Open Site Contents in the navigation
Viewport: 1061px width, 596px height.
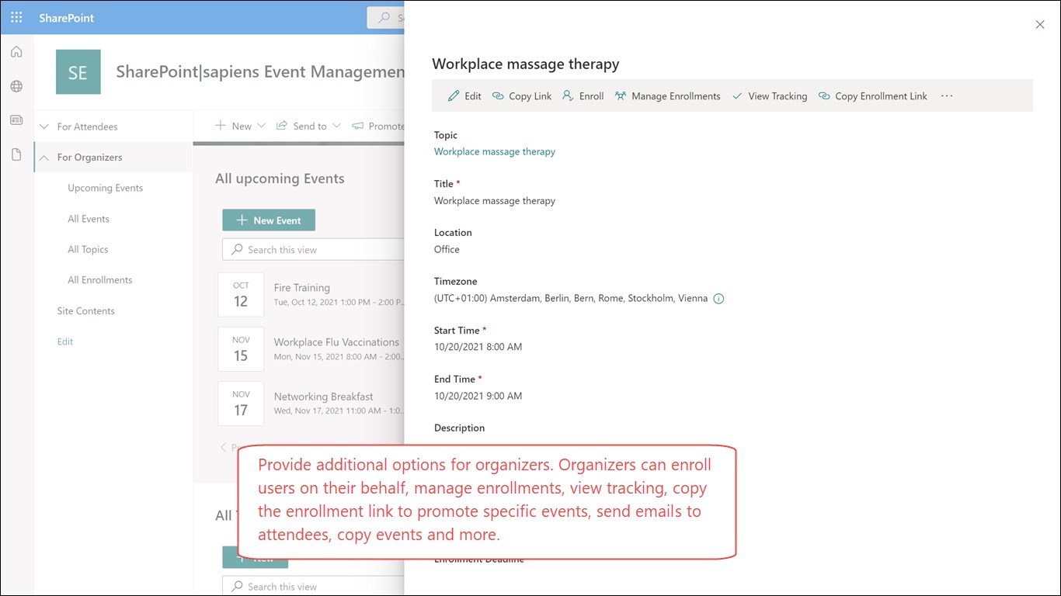[x=85, y=311]
